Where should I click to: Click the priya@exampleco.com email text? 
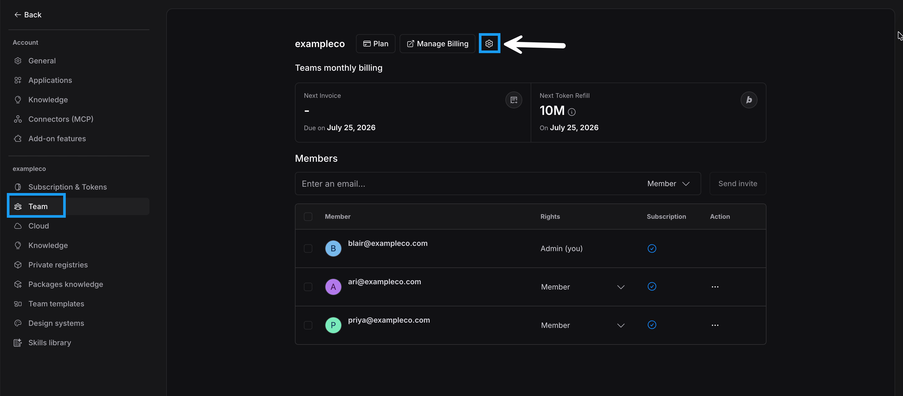(x=389, y=320)
